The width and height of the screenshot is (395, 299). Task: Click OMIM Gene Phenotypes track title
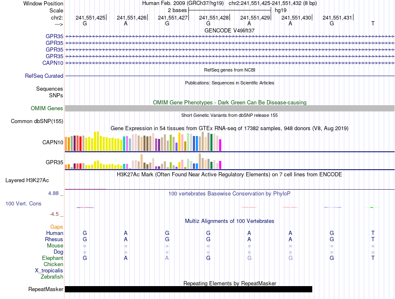230,103
